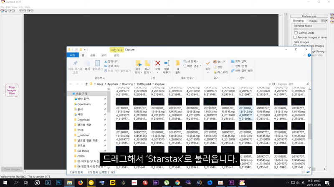Switch to the View (보기) ribbon tab

pos(104,55)
